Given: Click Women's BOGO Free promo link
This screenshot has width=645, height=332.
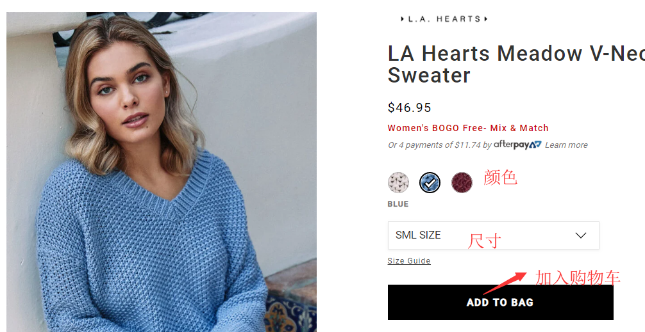Looking at the screenshot, I should click(x=467, y=128).
